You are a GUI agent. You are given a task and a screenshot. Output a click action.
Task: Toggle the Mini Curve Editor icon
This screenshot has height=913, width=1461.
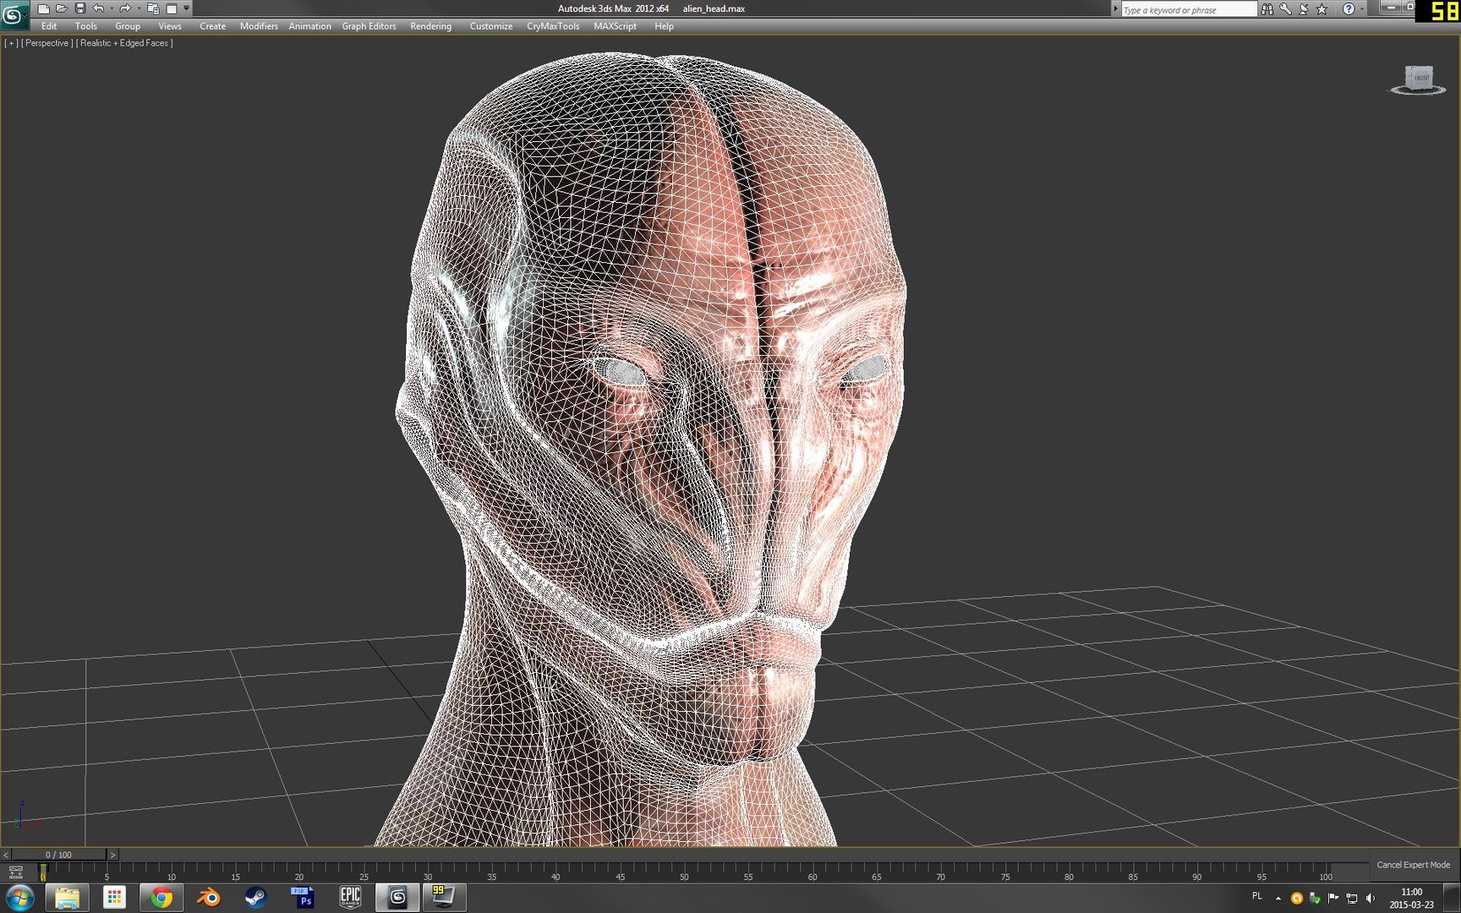16,872
